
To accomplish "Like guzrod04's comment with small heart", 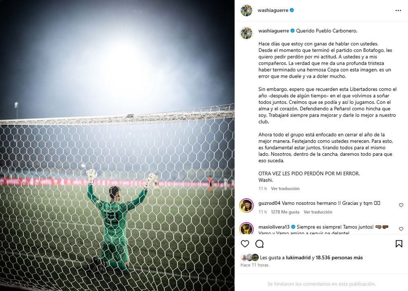I will pos(401,205).
